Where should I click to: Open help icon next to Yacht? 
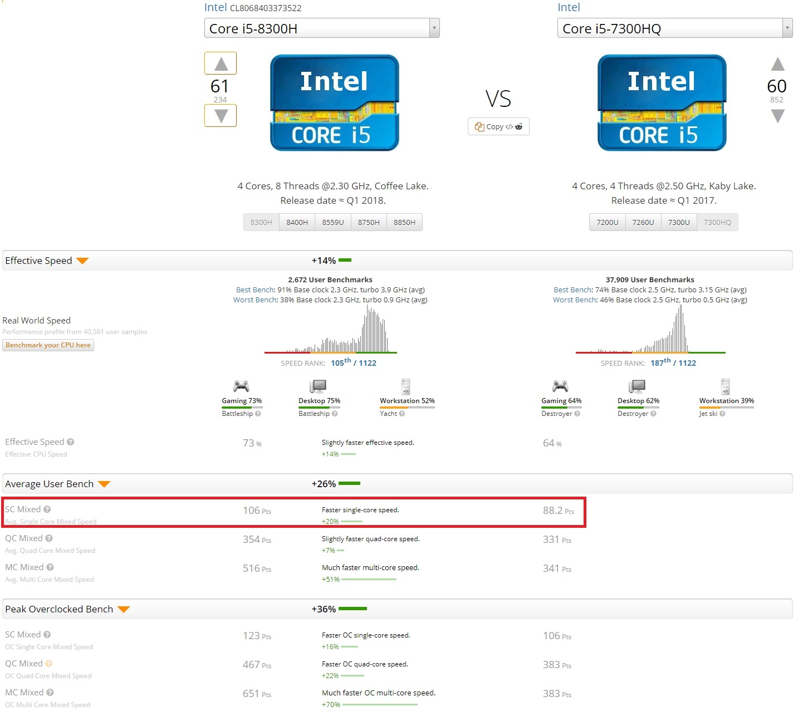tap(402, 414)
